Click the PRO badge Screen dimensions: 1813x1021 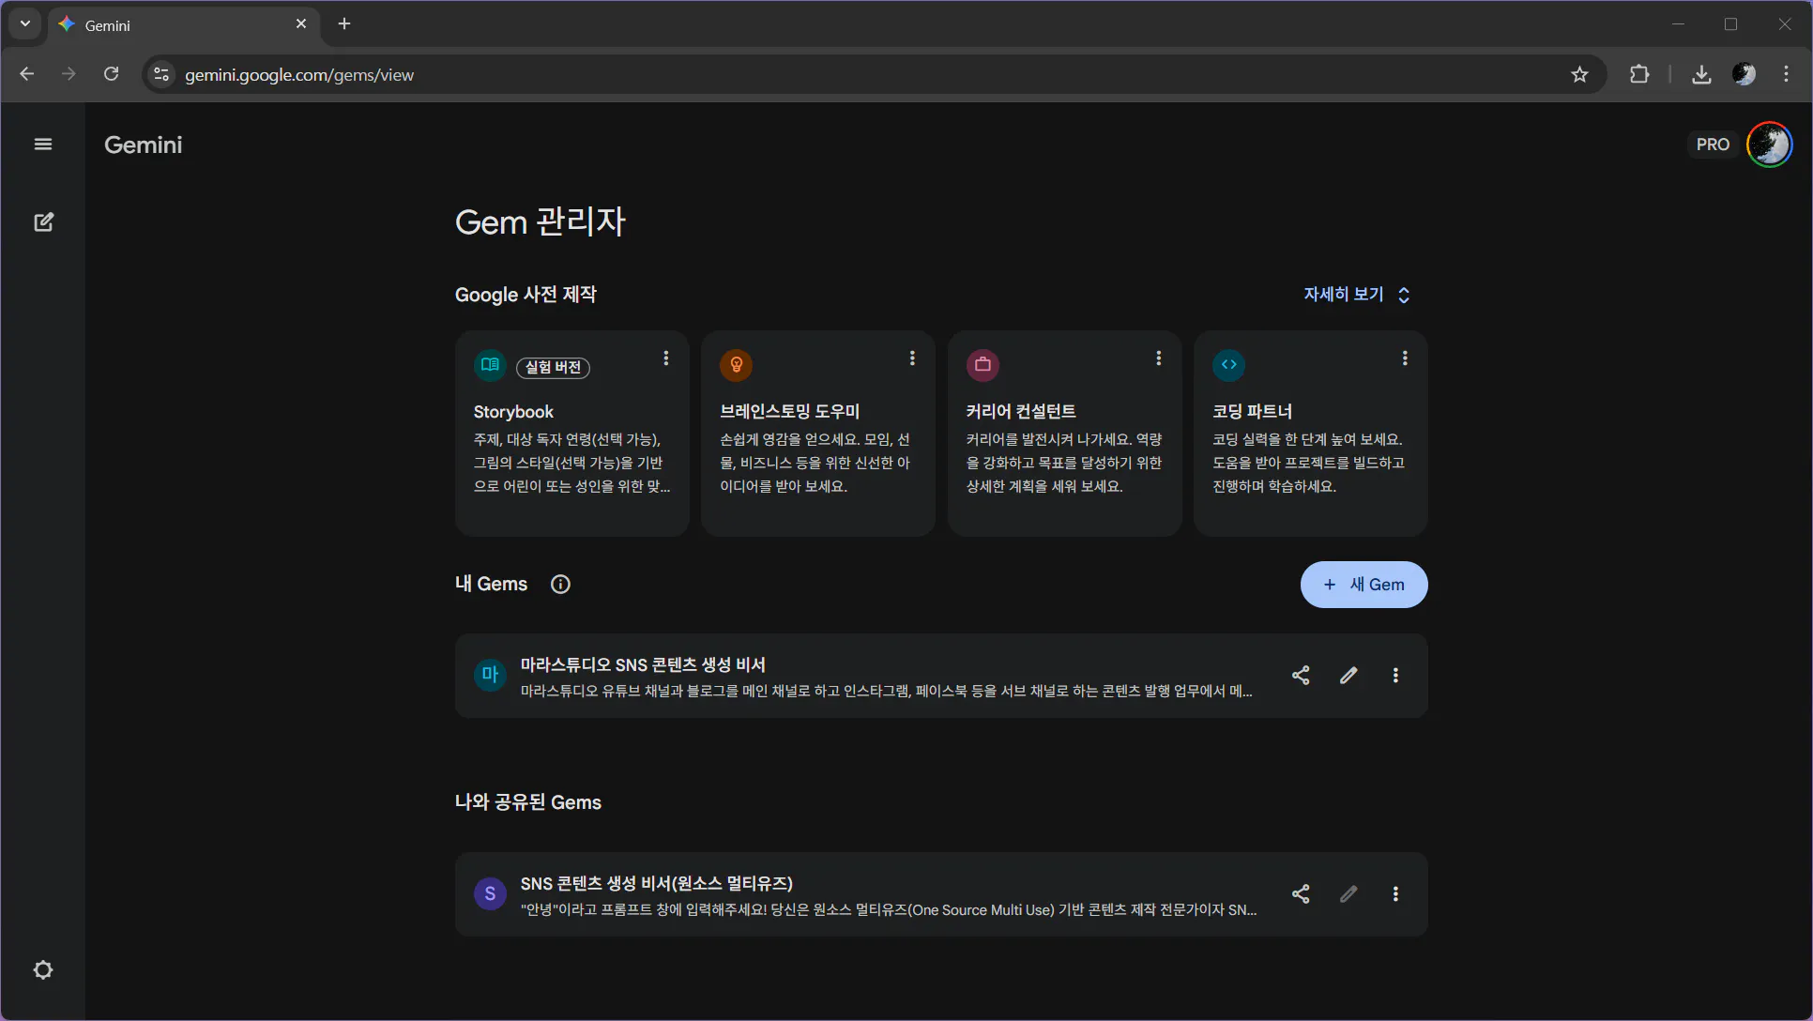1713,145
